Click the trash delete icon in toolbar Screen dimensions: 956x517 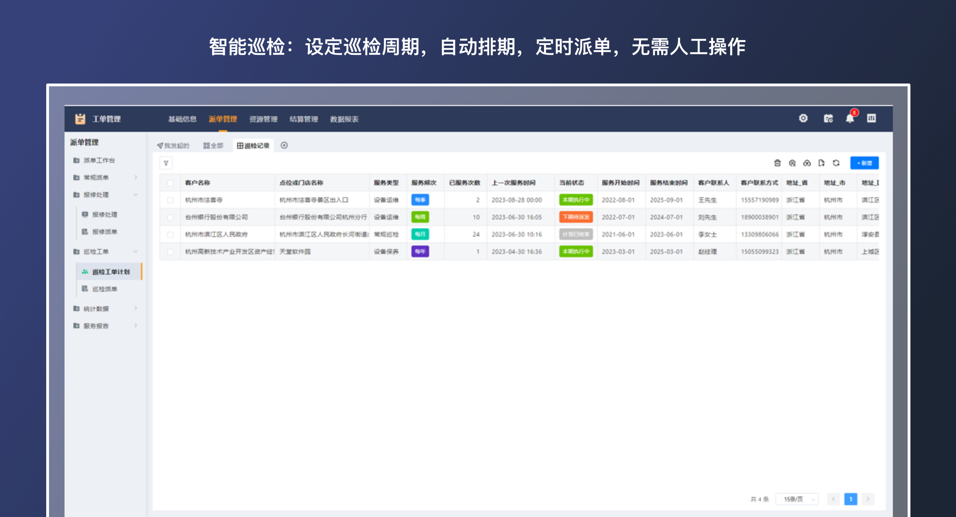tap(777, 163)
